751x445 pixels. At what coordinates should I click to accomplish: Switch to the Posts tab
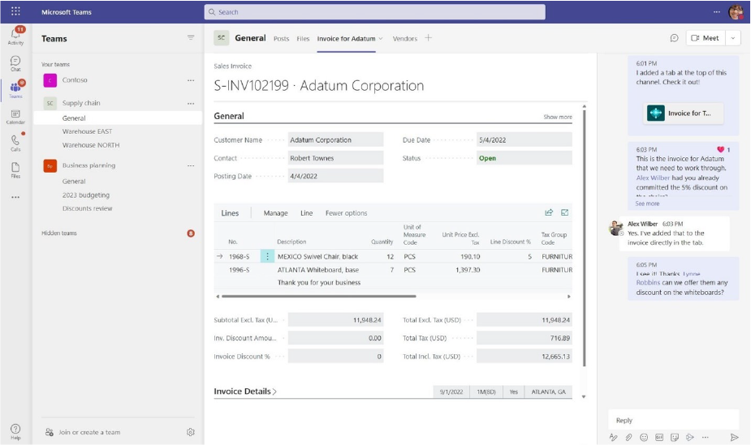click(281, 39)
